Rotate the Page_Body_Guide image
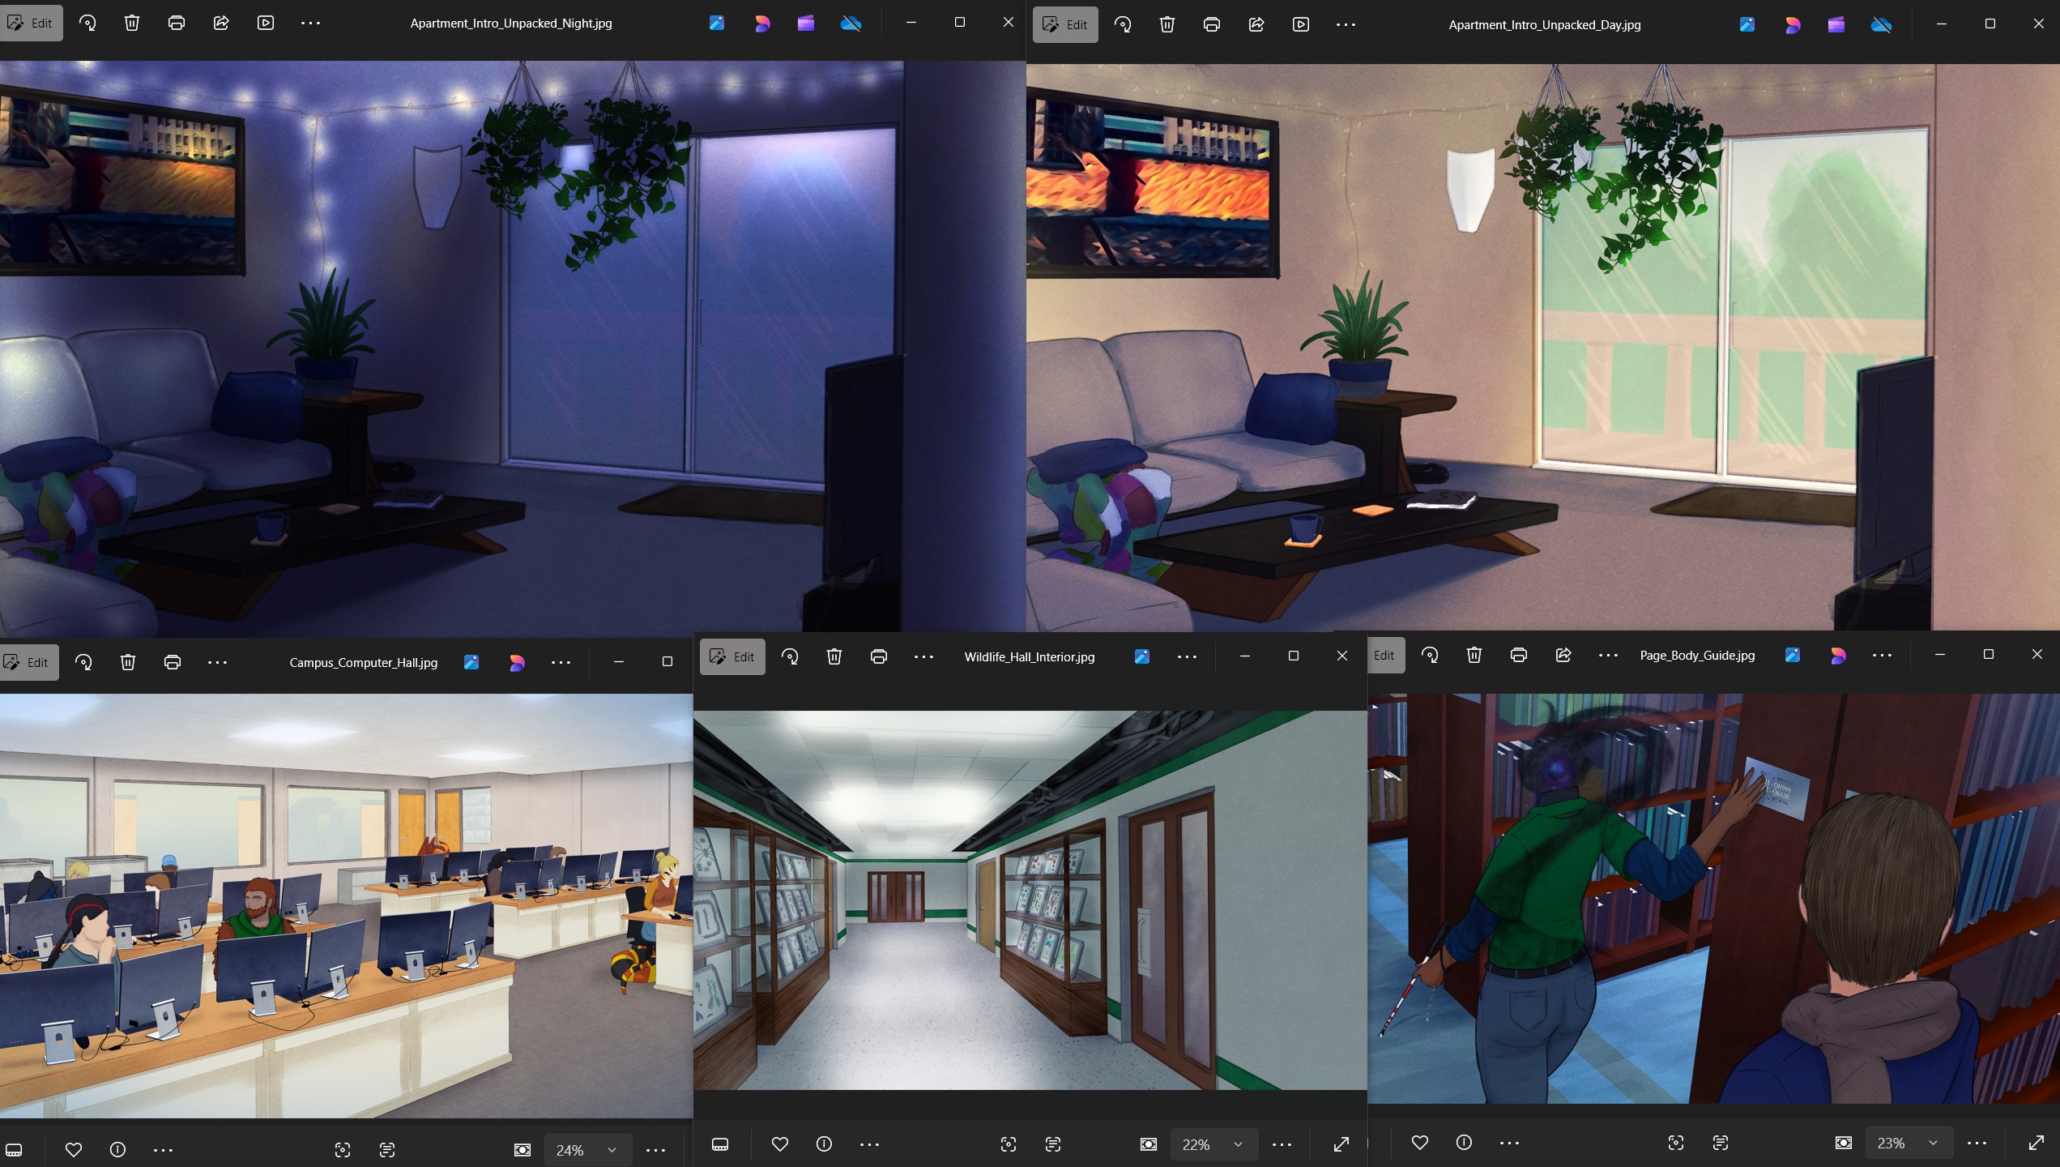Viewport: 2060px width, 1167px height. tap(1430, 655)
